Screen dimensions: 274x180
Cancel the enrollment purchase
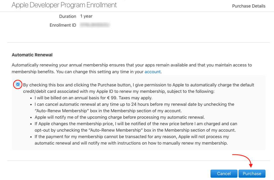[x=224, y=174]
